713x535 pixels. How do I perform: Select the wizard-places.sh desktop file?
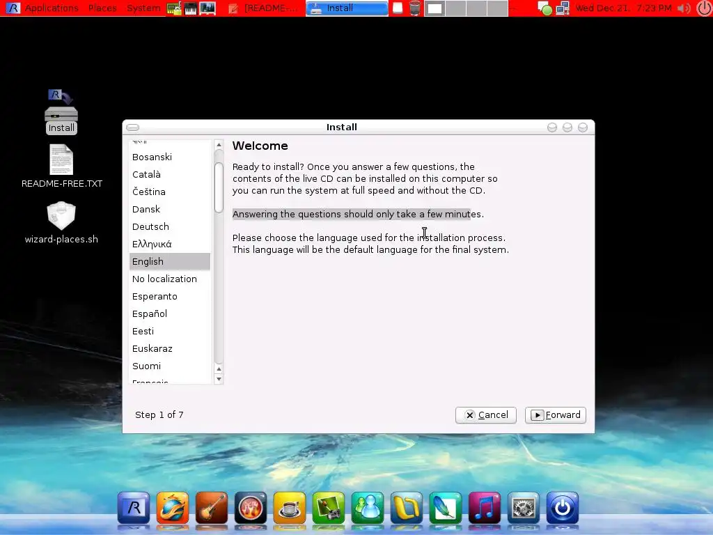[x=61, y=223]
